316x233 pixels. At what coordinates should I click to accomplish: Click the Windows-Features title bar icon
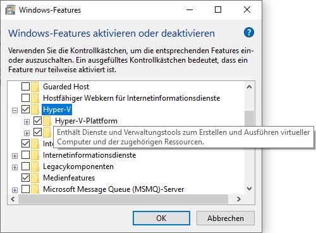(10, 10)
